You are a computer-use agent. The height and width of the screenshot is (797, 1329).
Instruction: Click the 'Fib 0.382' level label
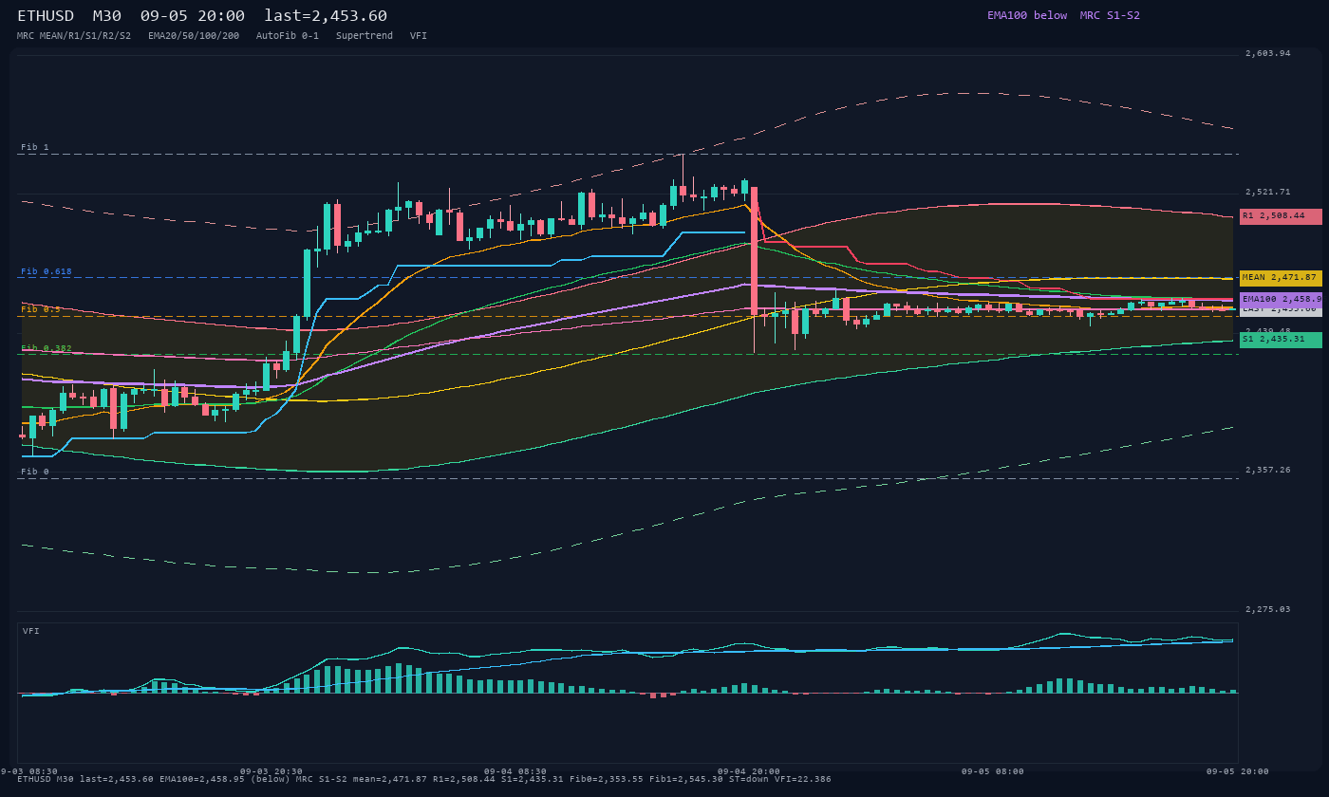(x=47, y=348)
